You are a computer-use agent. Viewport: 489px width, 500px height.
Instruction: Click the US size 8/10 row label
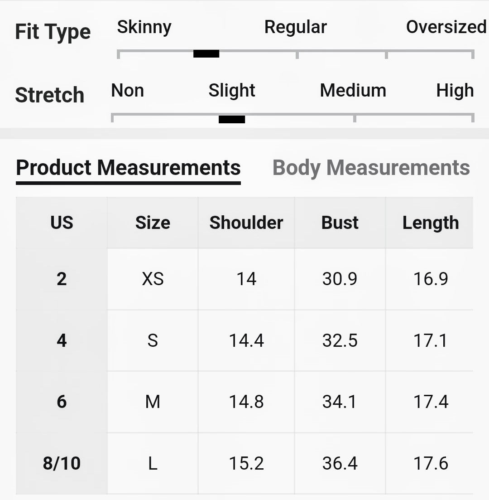click(x=62, y=463)
